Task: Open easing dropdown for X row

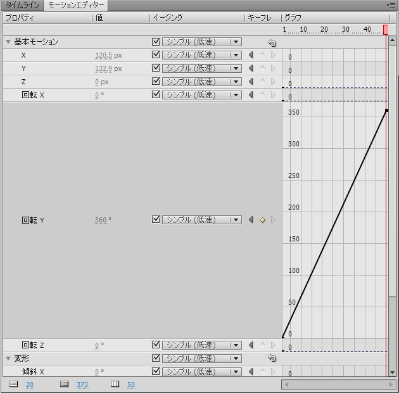Action: [x=202, y=55]
